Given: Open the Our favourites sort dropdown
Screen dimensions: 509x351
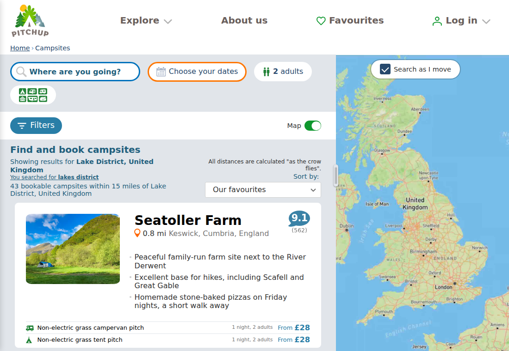Looking at the screenshot, I should click(x=263, y=190).
